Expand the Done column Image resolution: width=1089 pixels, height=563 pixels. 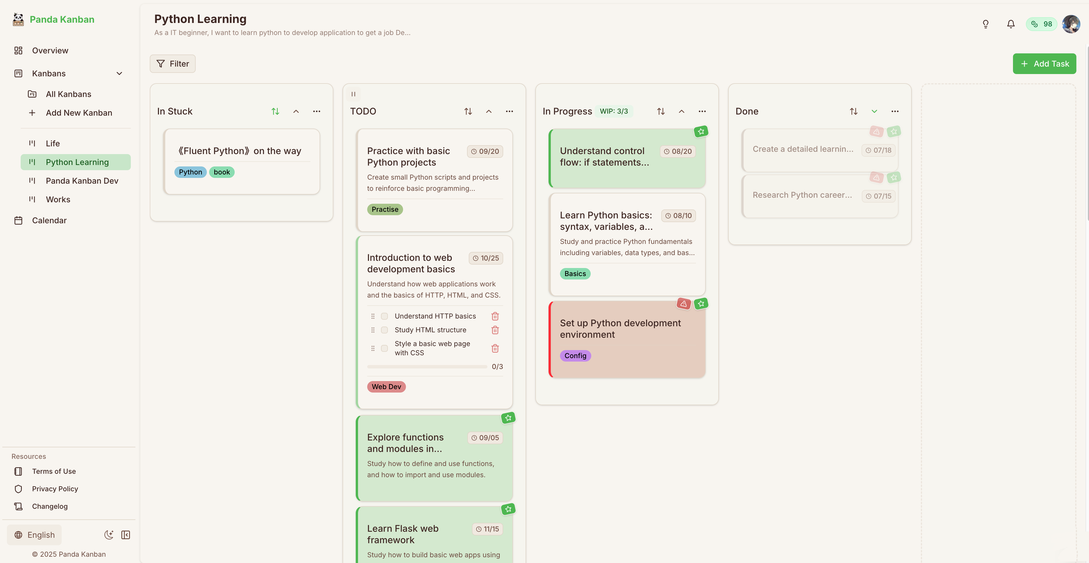point(874,111)
